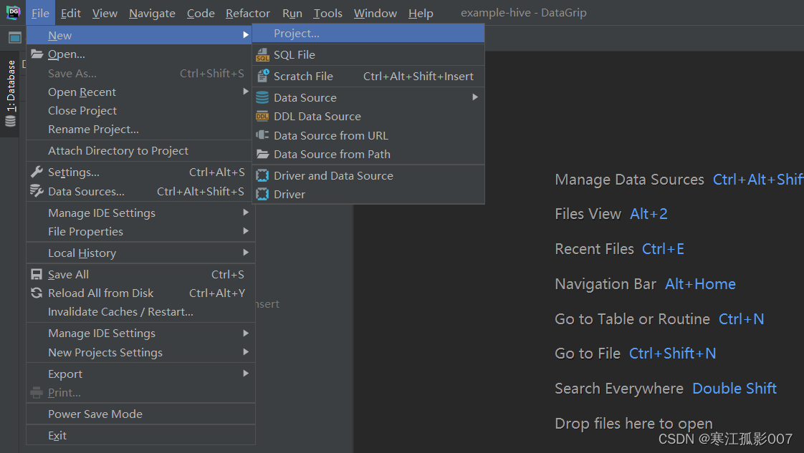Click the Go to File hint
Screen dimensions: 804x453
click(x=636, y=354)
